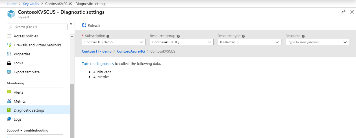
Task: Click the Access policies icon
Action: [x=9, y=36]
